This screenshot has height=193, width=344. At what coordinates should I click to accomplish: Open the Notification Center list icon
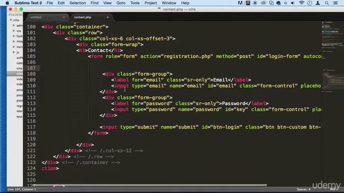click(x=335, y=3)
